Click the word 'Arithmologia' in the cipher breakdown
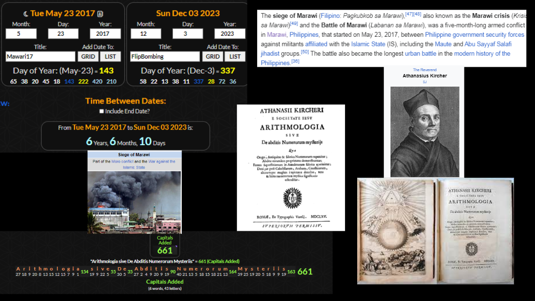Screen dimensions: 535x301 click(x=48, y=269)
